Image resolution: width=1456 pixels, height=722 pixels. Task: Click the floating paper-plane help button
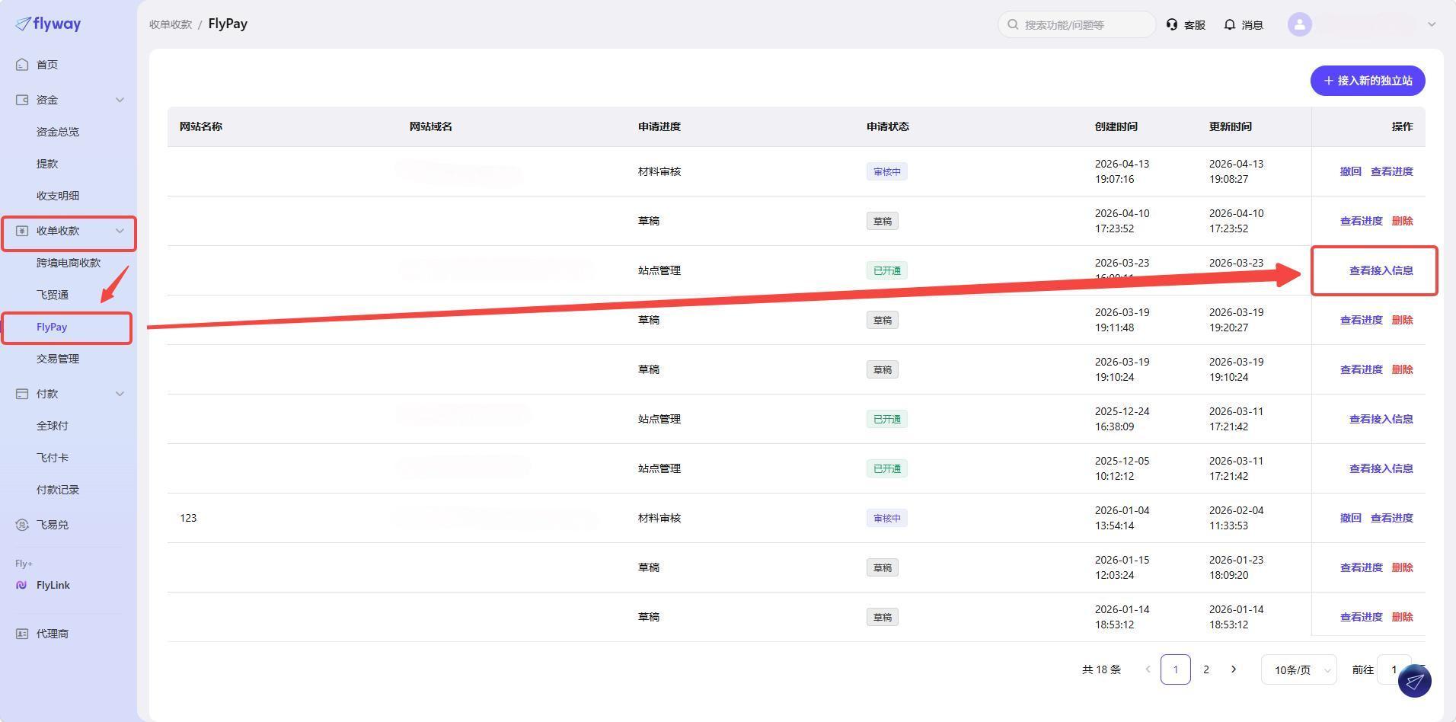point(1415,680)
